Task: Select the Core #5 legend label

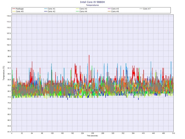Action: 115,9
